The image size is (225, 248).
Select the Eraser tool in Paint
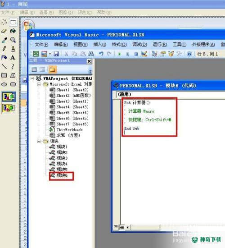click(4, 31)
